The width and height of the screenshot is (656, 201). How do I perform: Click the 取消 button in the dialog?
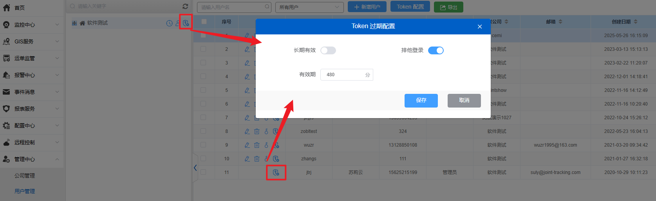[x=464, y=100]
